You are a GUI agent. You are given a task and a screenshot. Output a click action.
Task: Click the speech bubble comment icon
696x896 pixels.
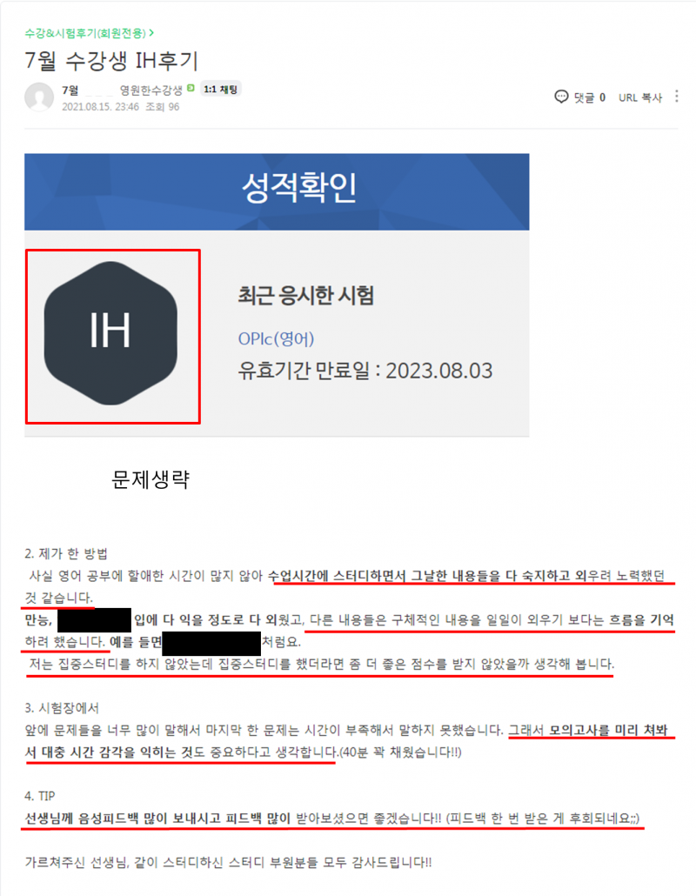point(561,97)
